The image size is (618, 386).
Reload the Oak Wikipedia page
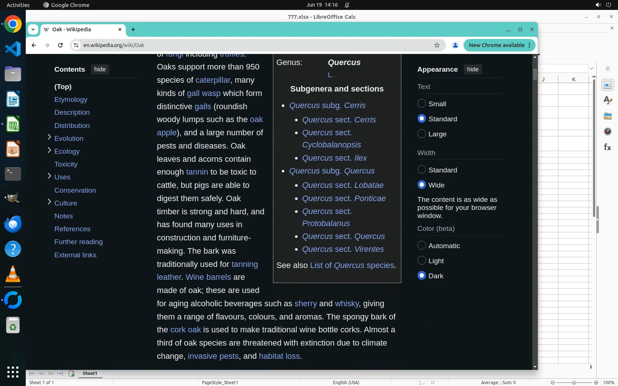click(x=60, y=45)
